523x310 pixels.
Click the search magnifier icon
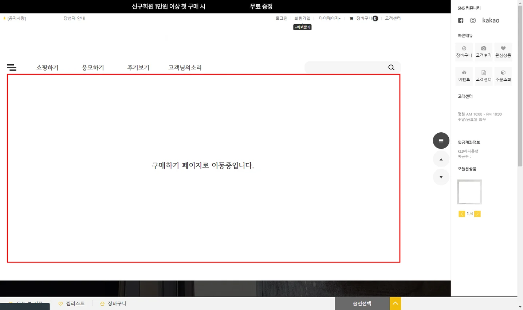[391, 67]
